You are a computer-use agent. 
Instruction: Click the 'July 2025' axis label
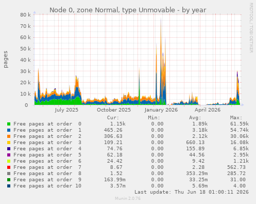coord(66,110)
